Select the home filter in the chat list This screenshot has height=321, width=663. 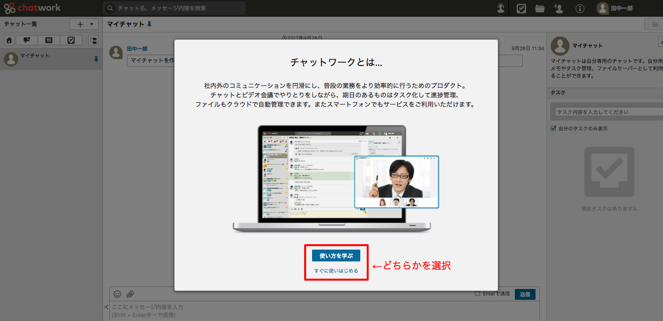click(x=9, y=40)
